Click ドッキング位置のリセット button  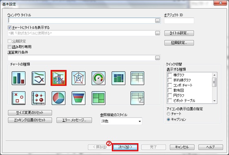(x=30, y=120)
